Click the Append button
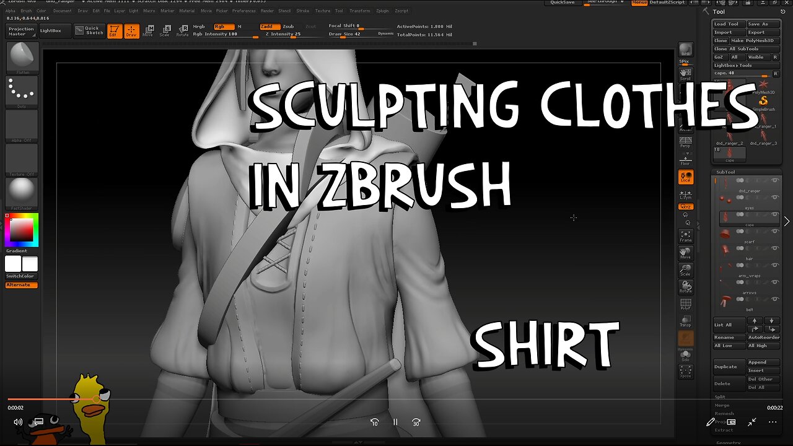 763,362
